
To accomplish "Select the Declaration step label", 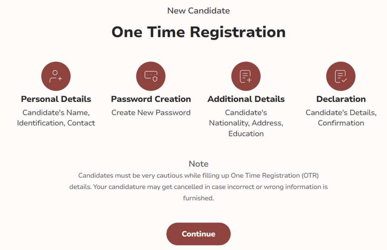I will tap(341, 99).
